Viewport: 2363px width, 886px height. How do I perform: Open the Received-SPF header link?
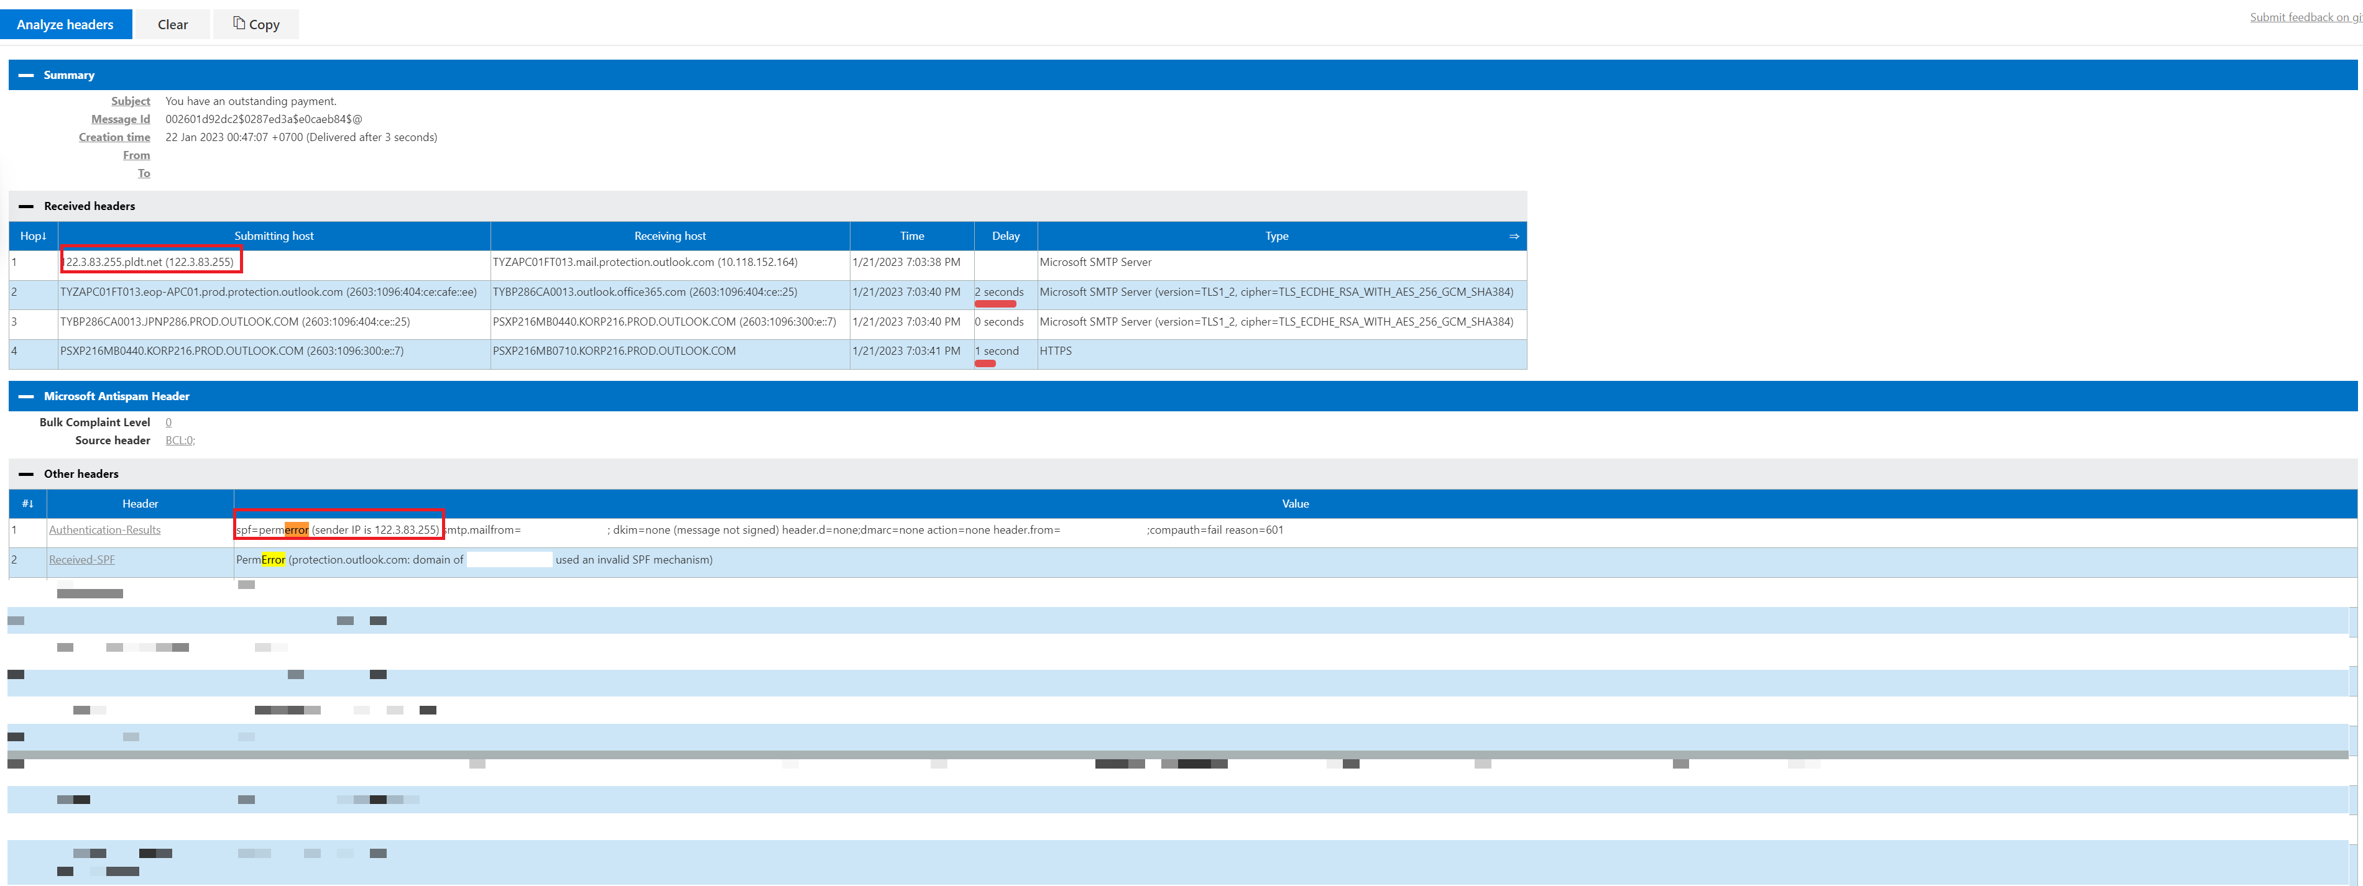(81, 559)
